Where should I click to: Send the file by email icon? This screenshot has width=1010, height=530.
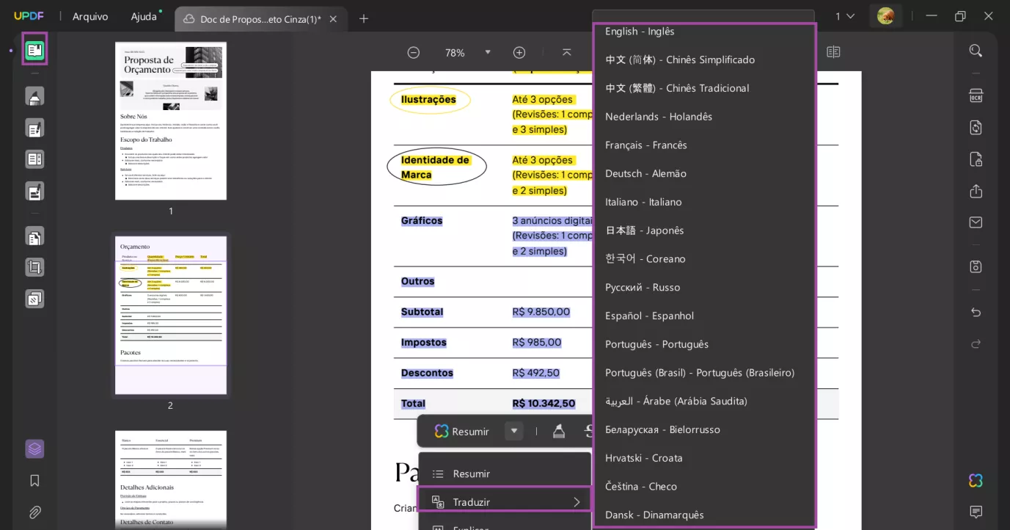(976, 222)
